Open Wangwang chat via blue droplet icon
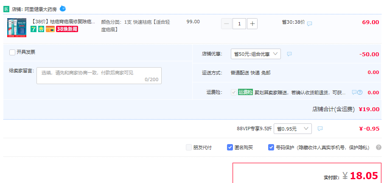Screen dimensions: 384x183 63,8
